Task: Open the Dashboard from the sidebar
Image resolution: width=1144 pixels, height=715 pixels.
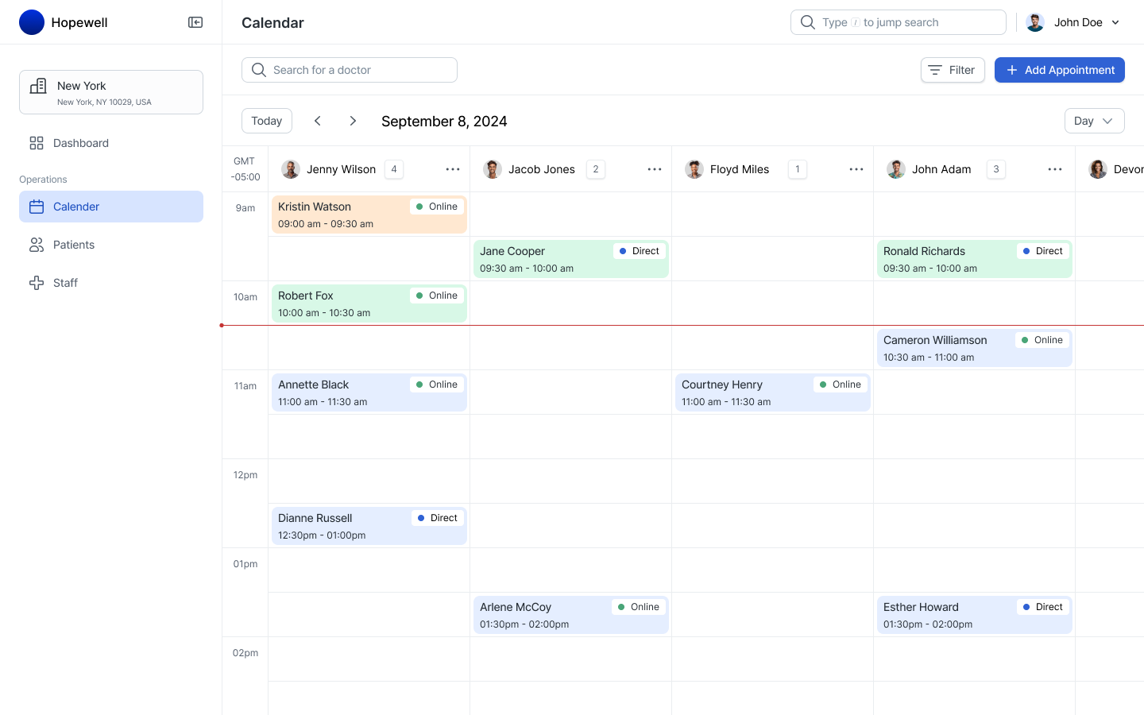Action: click(80, 143)
